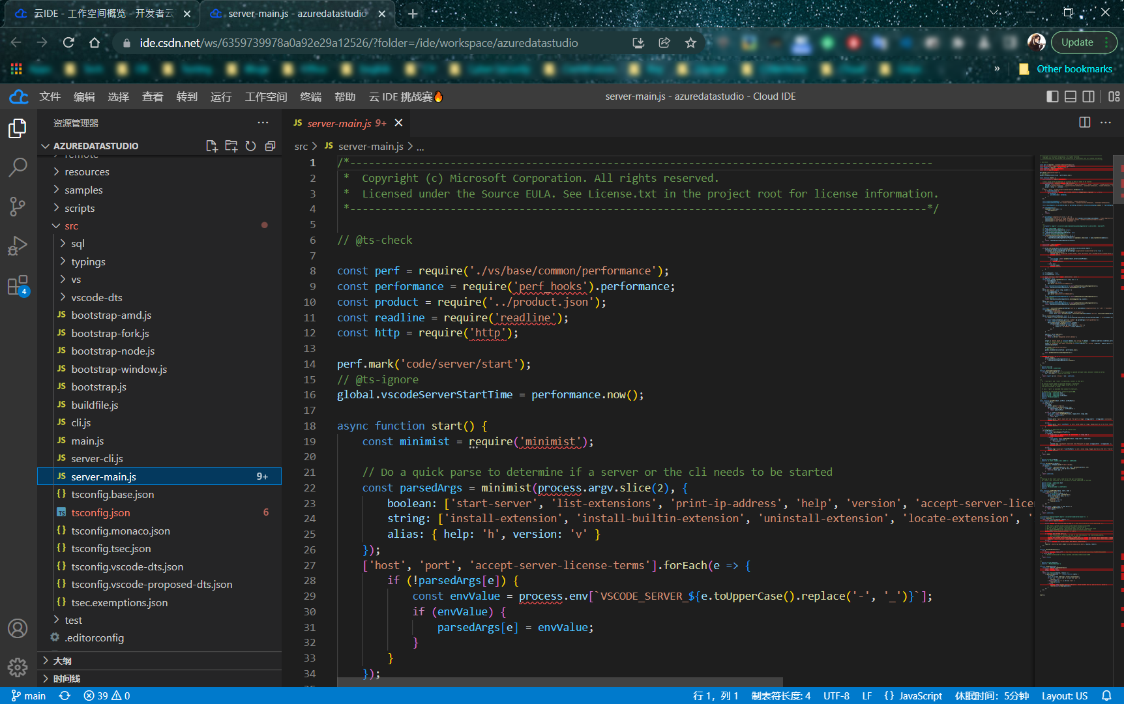
Task: Open the Accounts menu in activity bar
Action: point(18,628)
